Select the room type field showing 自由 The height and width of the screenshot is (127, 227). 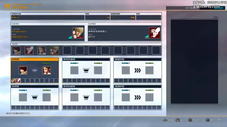click(123, 17)
